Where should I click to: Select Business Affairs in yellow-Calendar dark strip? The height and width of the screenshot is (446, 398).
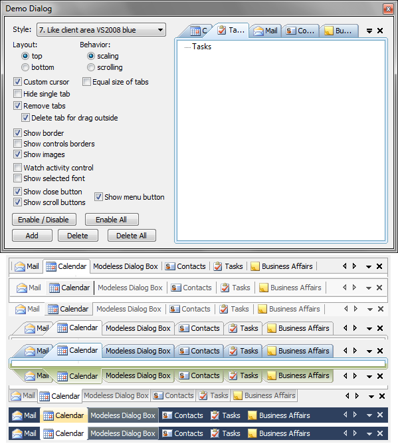click(279, 415)
